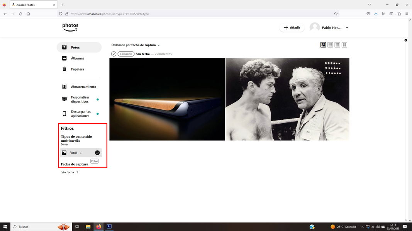Click the browser back arrow

(x=5, y=14)
